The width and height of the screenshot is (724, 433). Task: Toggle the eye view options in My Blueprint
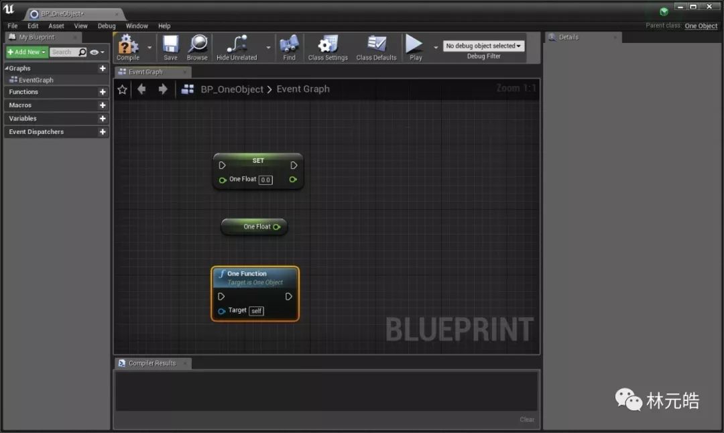95,52
